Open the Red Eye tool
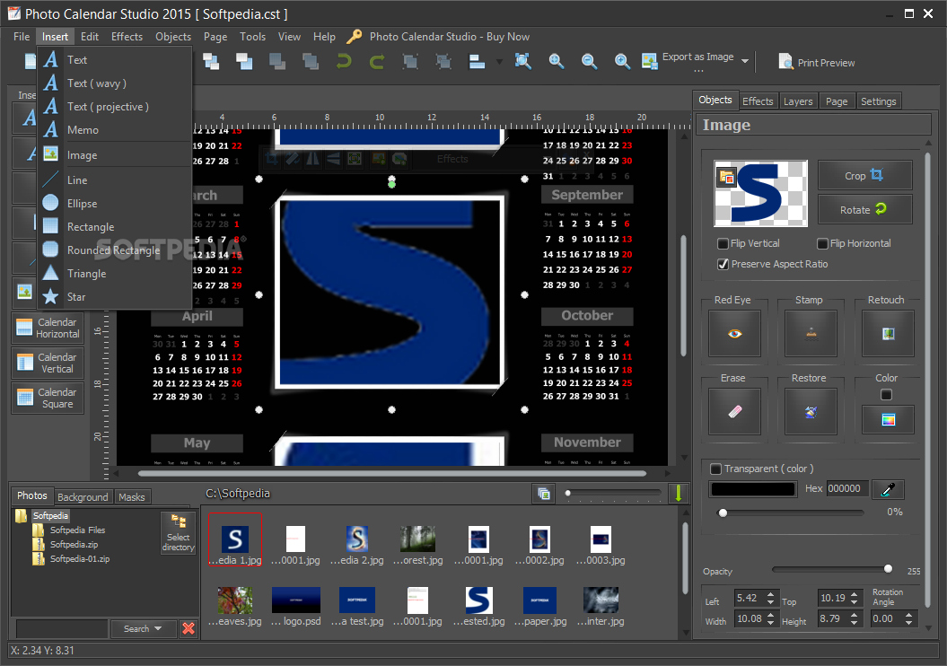Image resolution: width=947 pixels, height=666 pixels. pos(734,333)
